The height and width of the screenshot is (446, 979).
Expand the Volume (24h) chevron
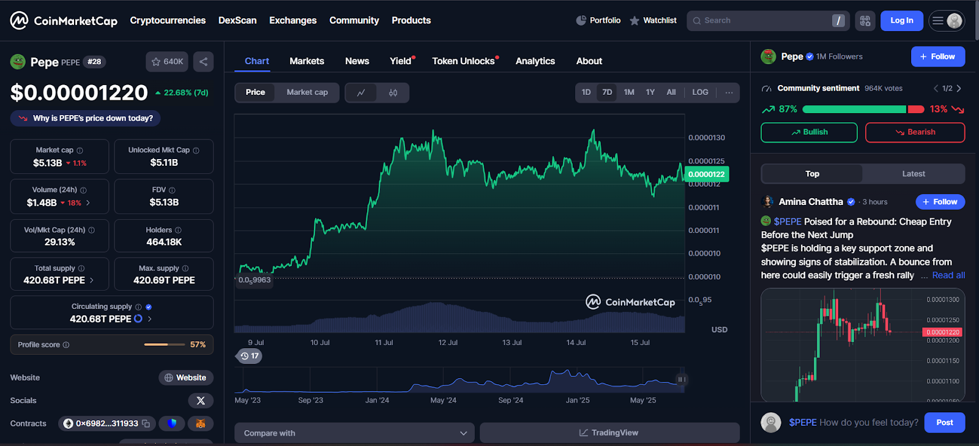(88, 203)
